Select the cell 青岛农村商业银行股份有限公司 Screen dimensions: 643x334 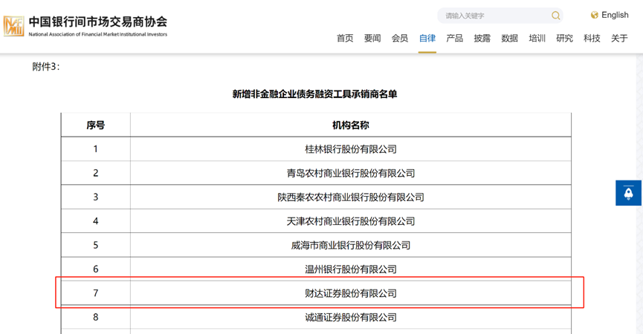351,173
